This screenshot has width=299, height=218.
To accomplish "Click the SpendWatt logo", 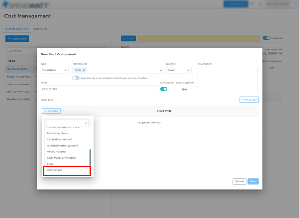I will 25,4.
